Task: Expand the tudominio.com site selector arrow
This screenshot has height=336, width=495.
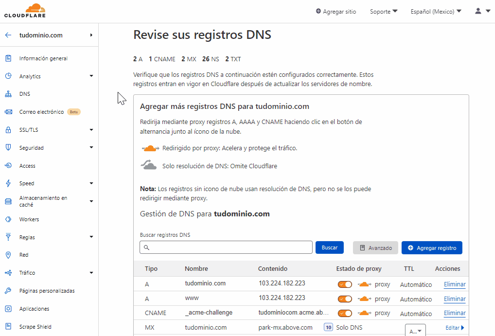Action: [91, 35]
